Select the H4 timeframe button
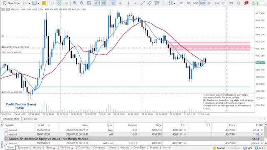267x150 pixels. point(217,3)
